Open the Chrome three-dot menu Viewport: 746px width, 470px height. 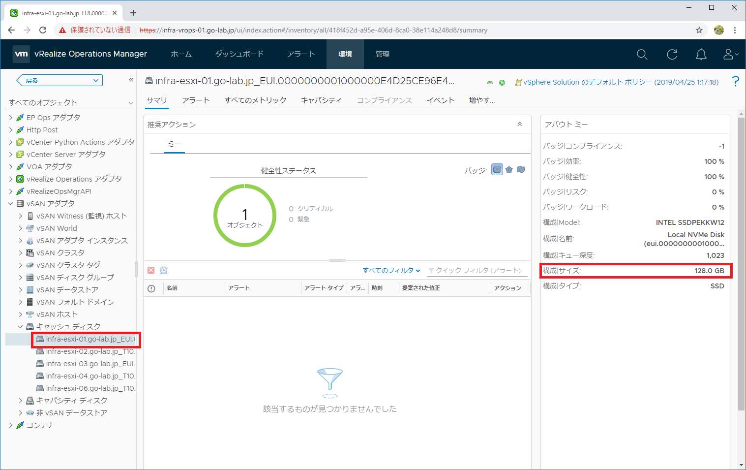click(x=735, y=30)
